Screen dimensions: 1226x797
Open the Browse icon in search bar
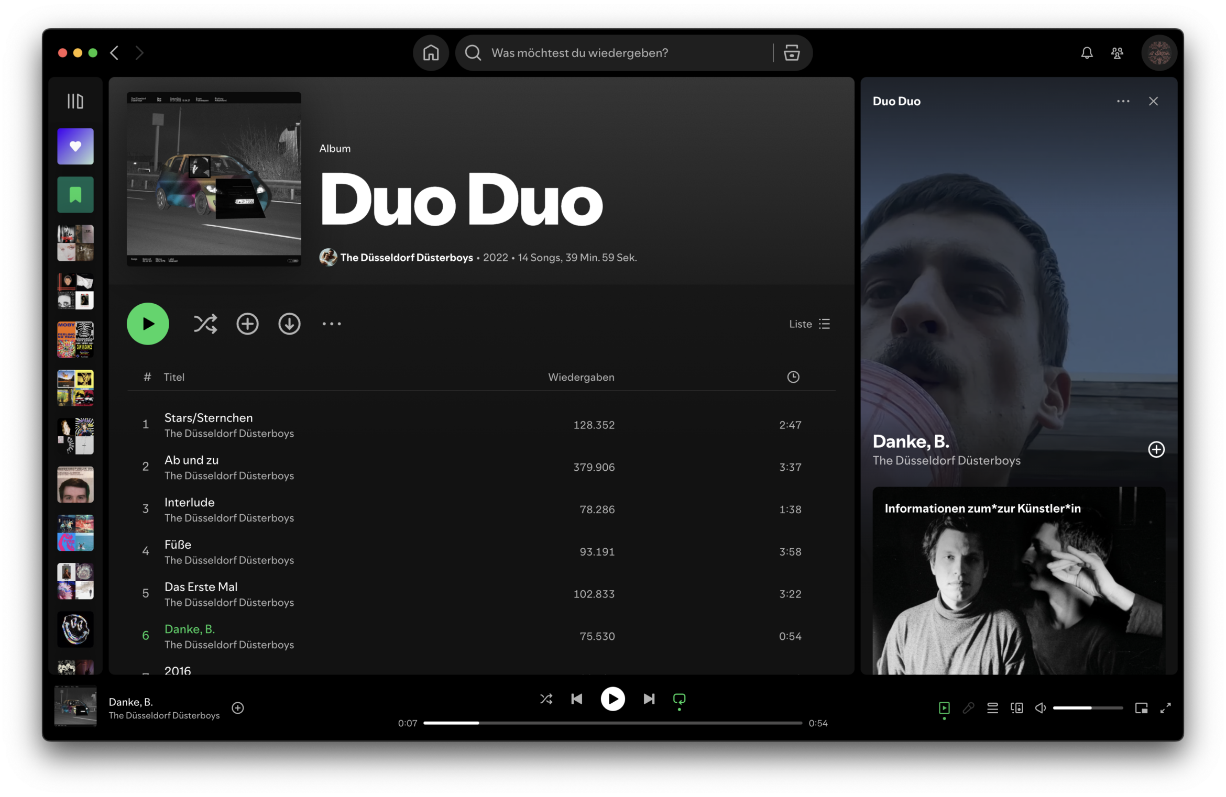tap(791, 53)
